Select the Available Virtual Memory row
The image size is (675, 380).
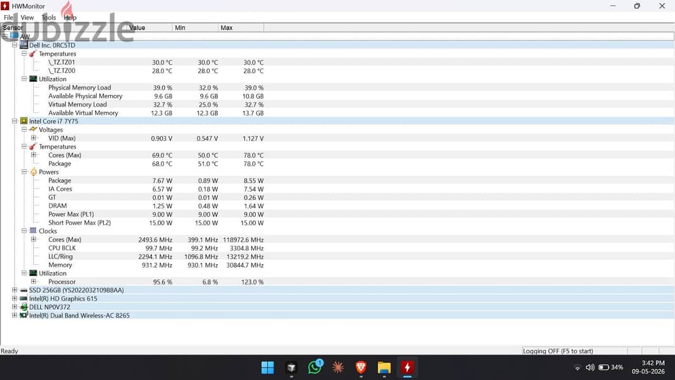click(337, 113)
